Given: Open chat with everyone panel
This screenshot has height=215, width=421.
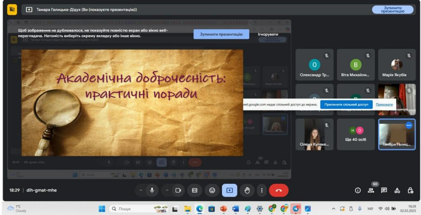Looking at the screenshot, I should coord(384,190).
